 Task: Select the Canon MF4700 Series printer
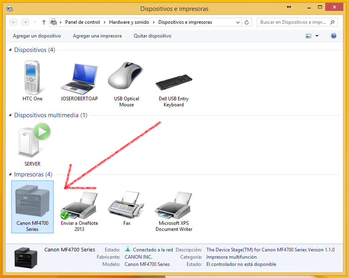tap(33, 207)
